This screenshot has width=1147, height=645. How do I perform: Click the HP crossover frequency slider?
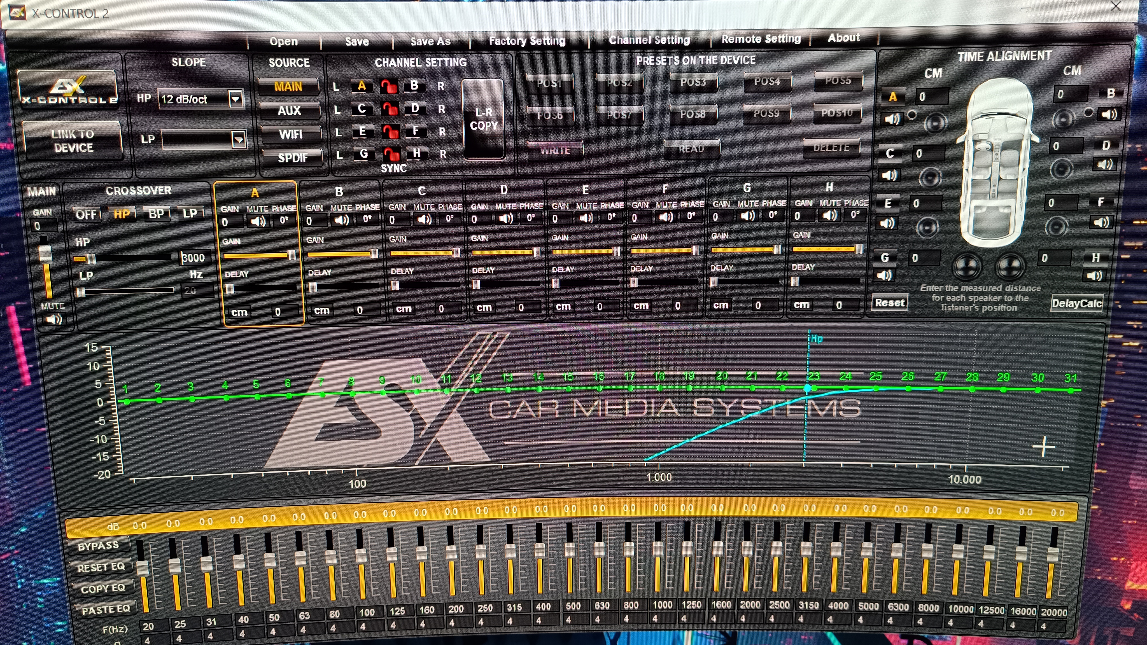click(123, 258)
